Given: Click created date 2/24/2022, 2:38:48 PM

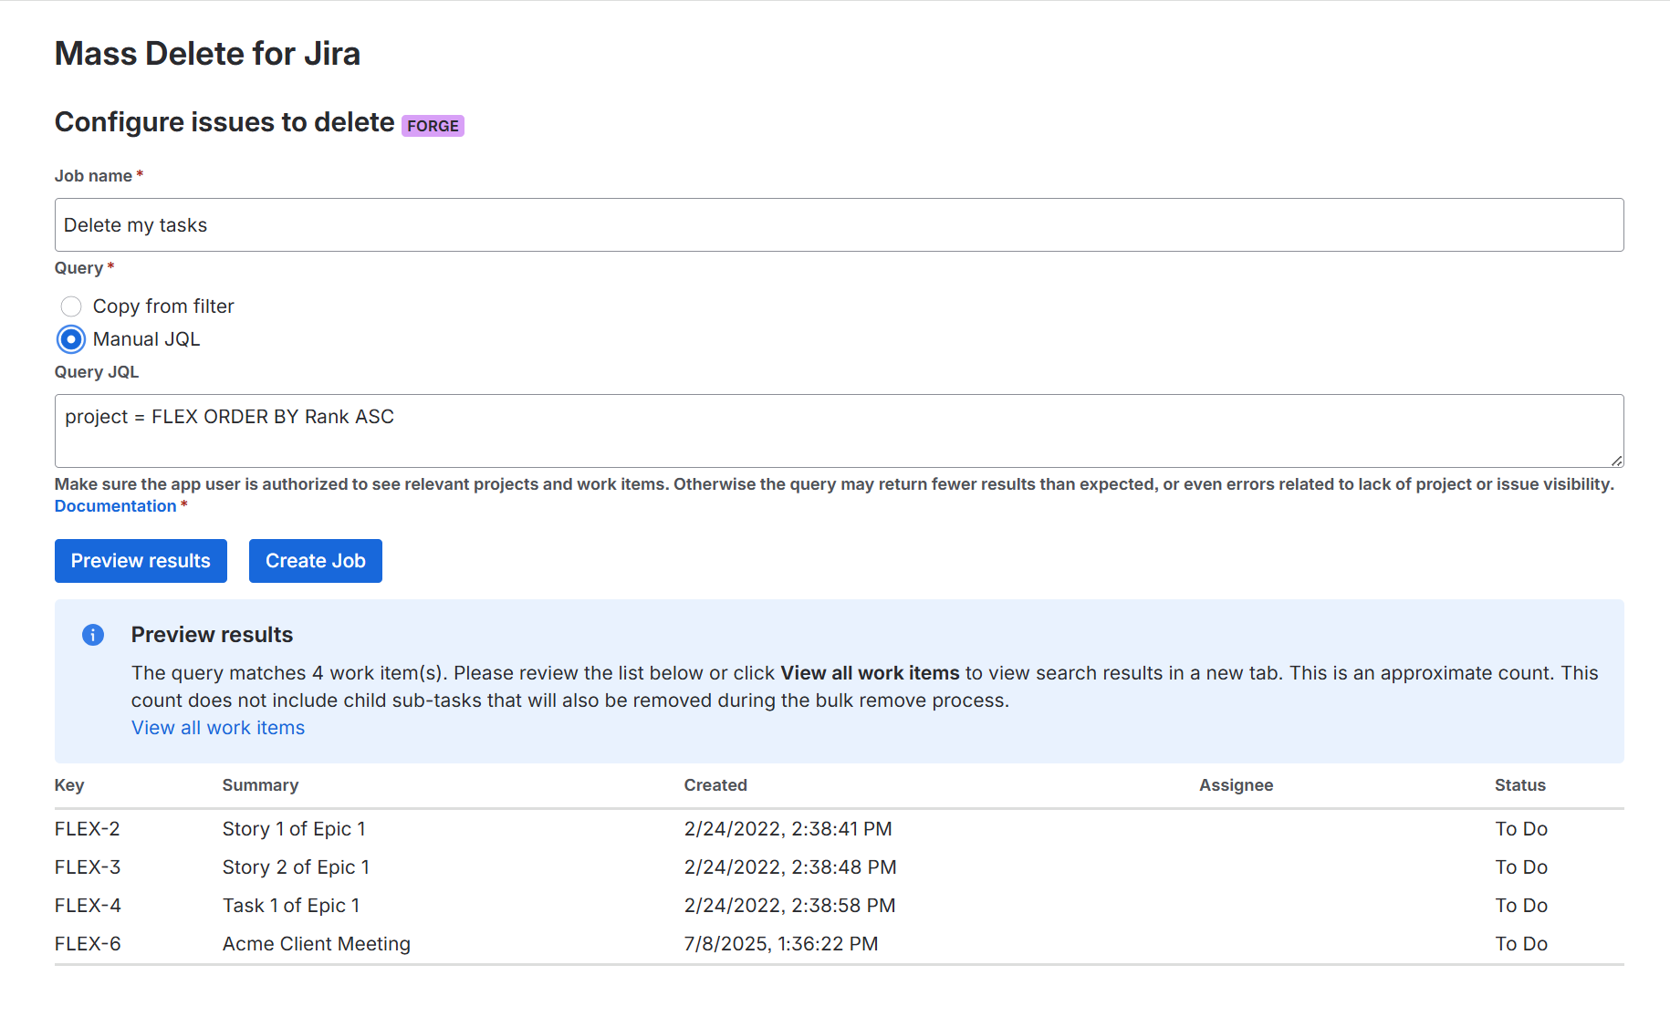Looking at the screenshot, I should coord(790,867).
